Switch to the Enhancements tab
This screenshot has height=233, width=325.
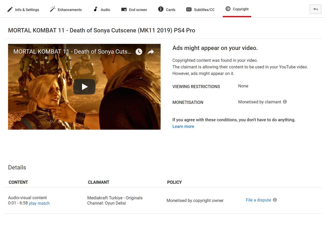(x=66, y=9)
